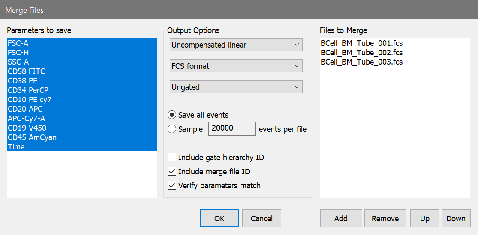This screenshot has width=478, height=235.
Task: Uncheck Include merge file ID
Action: pos(172,172)
